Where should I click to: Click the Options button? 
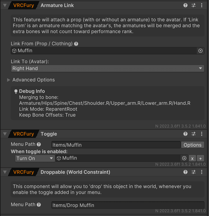coord(193,145)
